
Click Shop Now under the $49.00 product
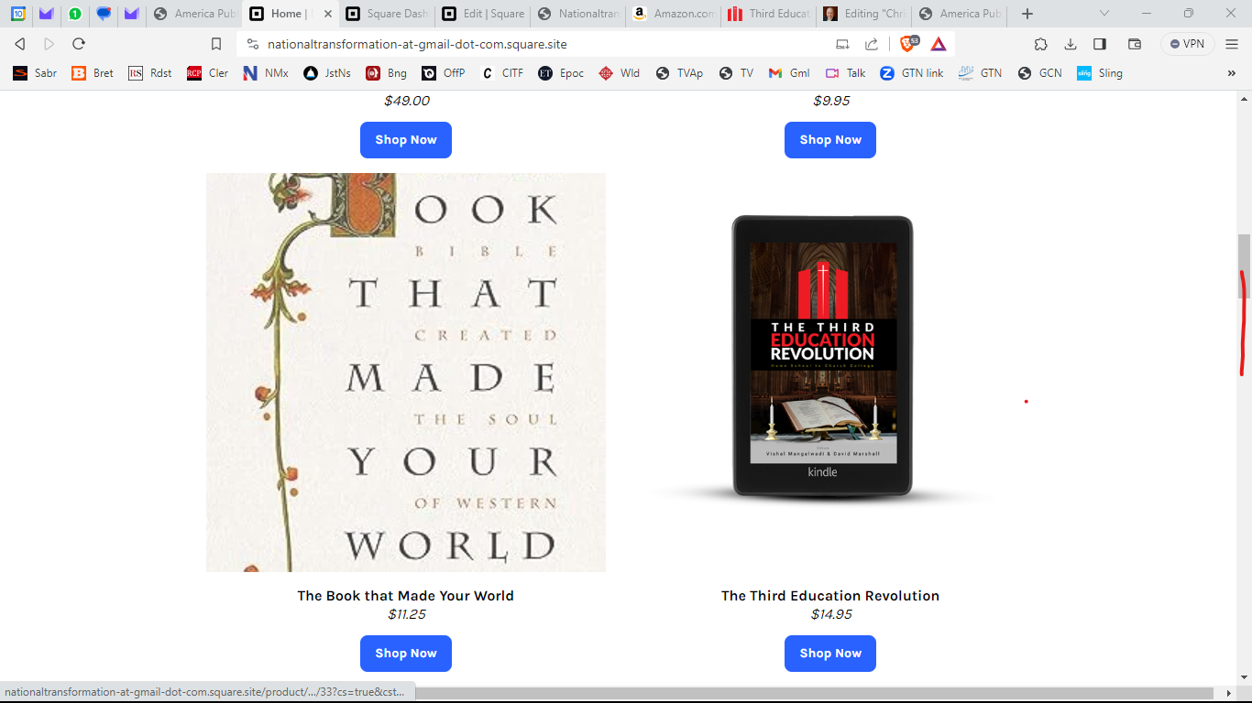[406, 140]
